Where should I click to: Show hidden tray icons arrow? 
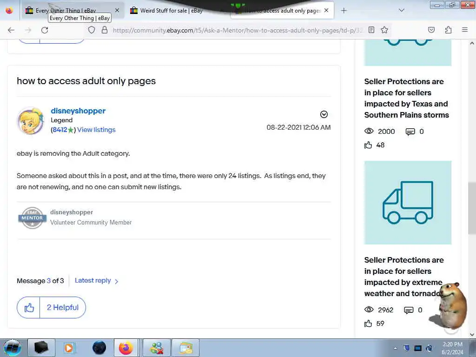[x=395, y=349]
